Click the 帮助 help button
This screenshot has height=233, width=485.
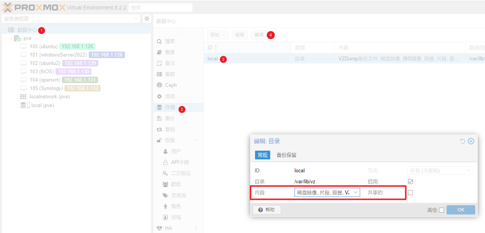coord(267,210)
